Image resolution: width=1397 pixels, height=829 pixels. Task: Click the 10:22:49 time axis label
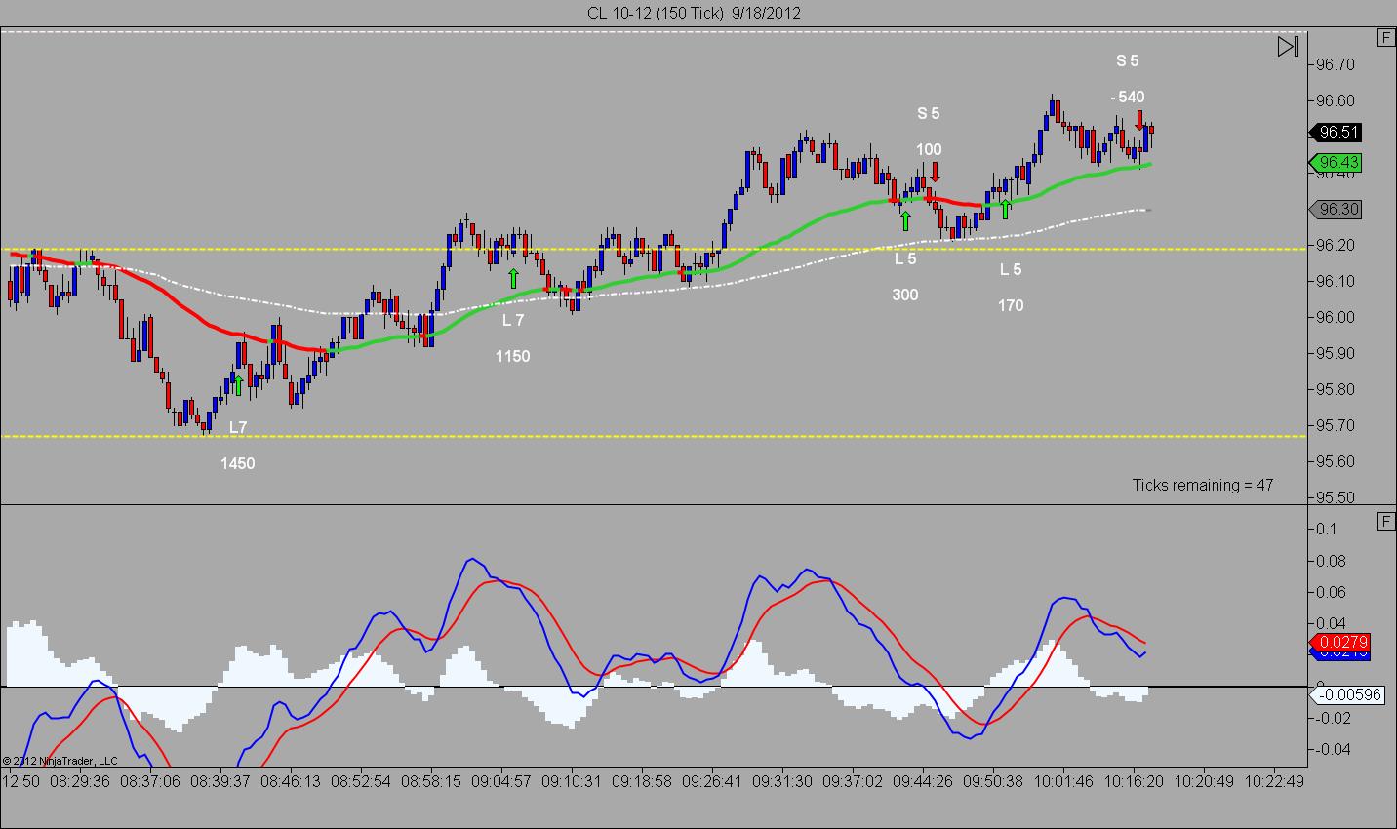coord(1274,781)
